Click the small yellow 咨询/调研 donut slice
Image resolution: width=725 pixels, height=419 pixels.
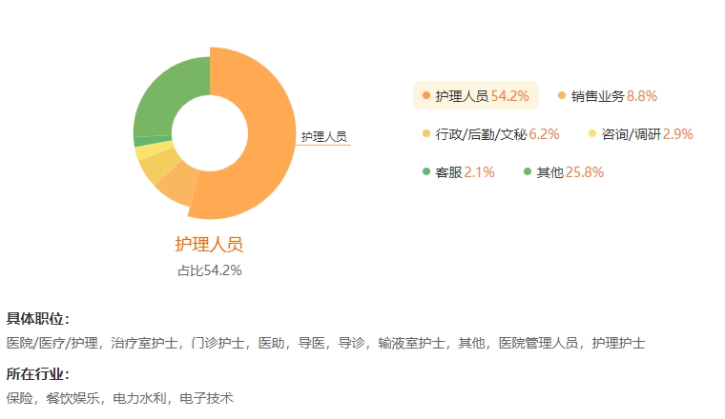tap(152, 150)
